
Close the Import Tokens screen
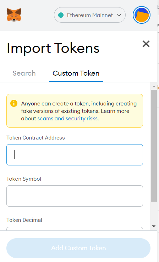pyautogui.click(x=146, y=44)
